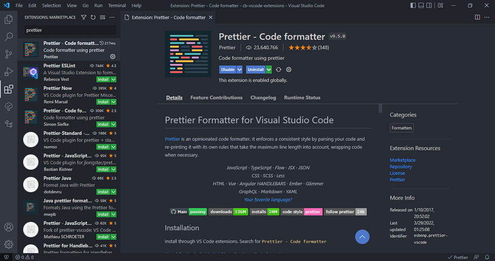The width and height of the screenshot is (495, 261).
Task: Open gear for installed Prettier extension in list
Action: coord(113,57)
